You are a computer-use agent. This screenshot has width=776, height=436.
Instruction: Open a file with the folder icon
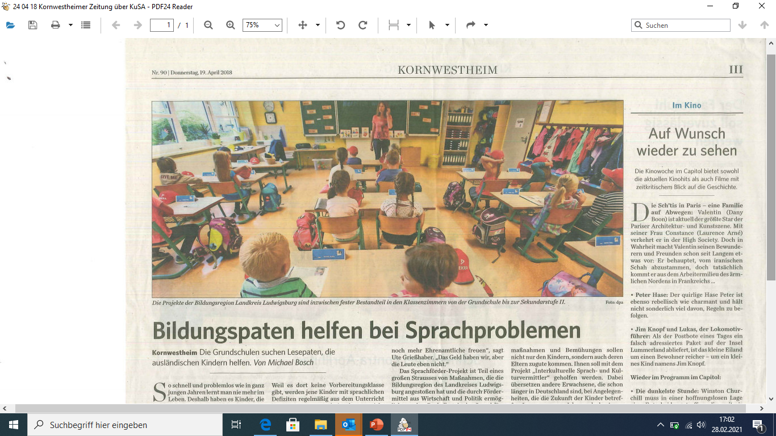coord(11,25)
